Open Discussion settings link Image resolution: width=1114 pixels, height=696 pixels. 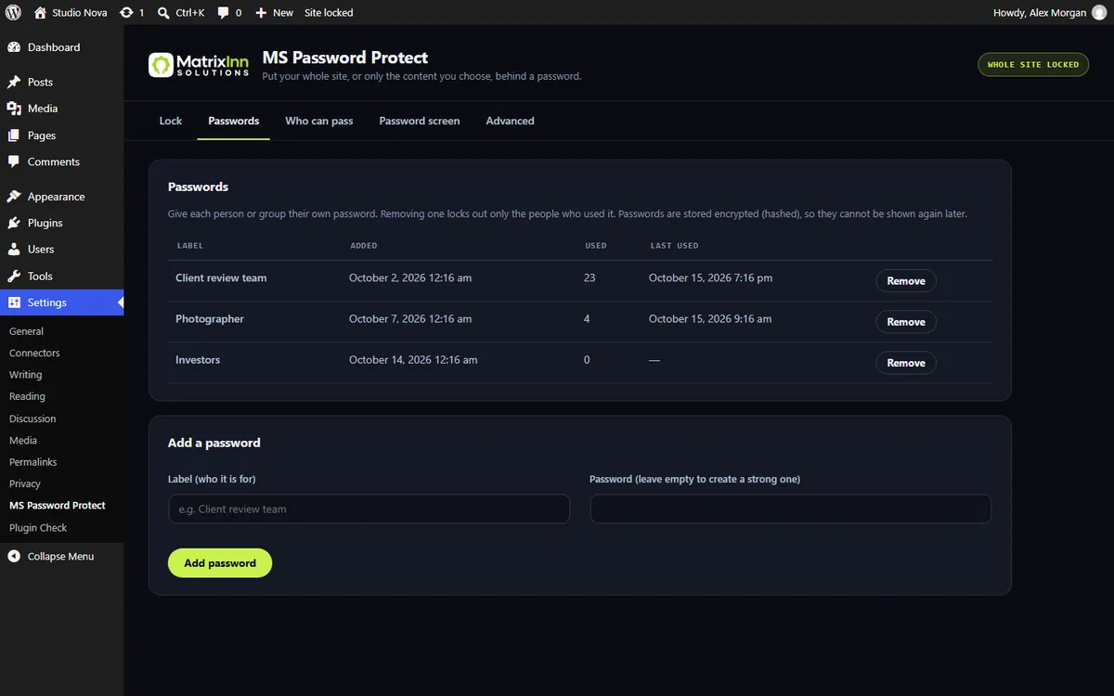coord(32,419)
